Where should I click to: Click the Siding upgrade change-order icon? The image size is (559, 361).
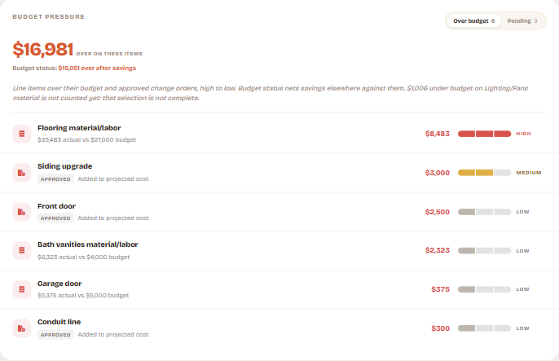tap(22, 173)
